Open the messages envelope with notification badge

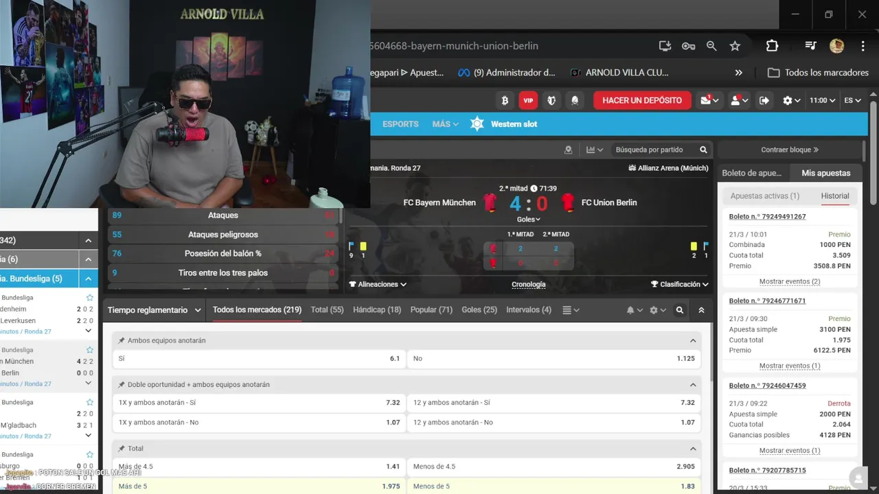click(x=709, y=100)
